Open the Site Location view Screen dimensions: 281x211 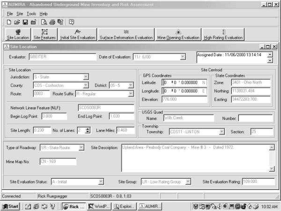click(x=17, y=34)
